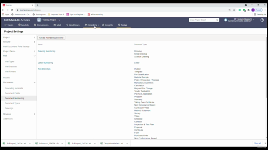Image resolution: width=268 pixels, height=150 pixels.
Task: Open the help question mark icon
Action: click(x=262, y=20)
